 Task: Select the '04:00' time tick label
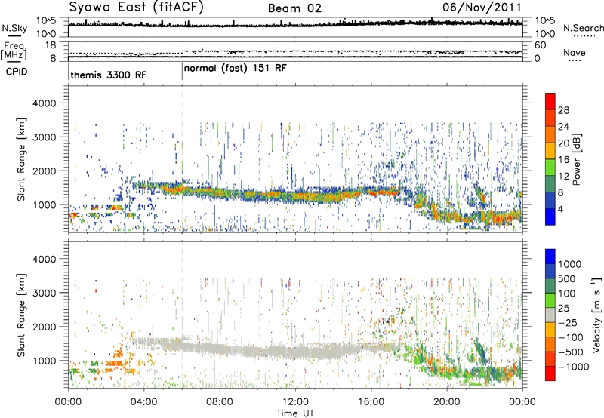coord(143,402)
